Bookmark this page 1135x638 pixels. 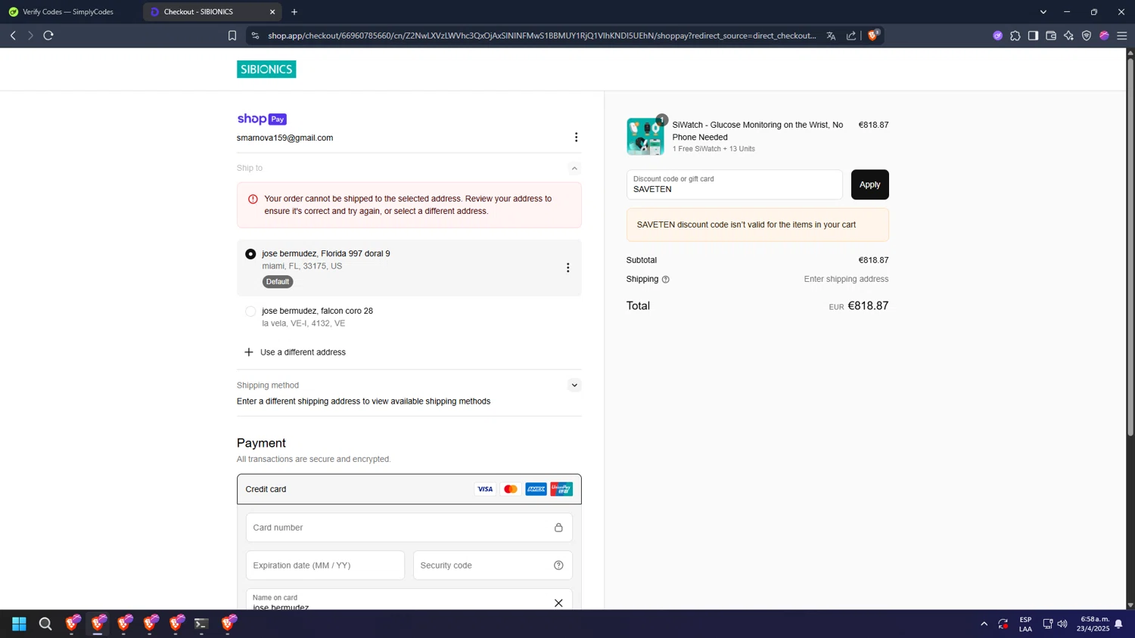click(x=232, y=36)
